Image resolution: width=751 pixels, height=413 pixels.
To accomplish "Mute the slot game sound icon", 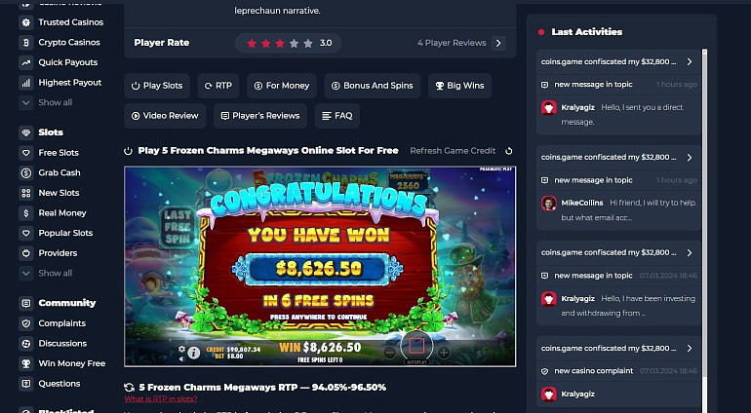I will (x=182, y=357).
